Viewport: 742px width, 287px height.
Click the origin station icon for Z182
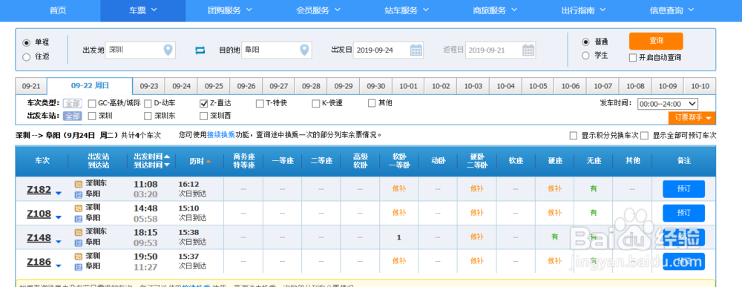[x=79, y=184]
